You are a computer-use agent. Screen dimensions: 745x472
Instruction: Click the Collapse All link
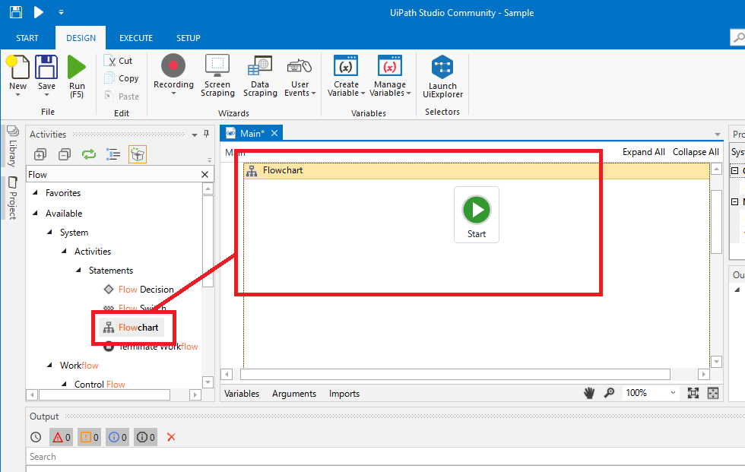coord(696,152)
